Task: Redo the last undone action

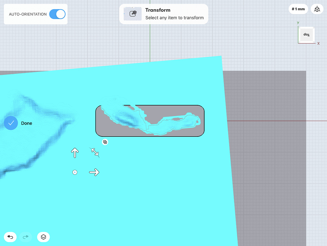Action: pos(26,237)
